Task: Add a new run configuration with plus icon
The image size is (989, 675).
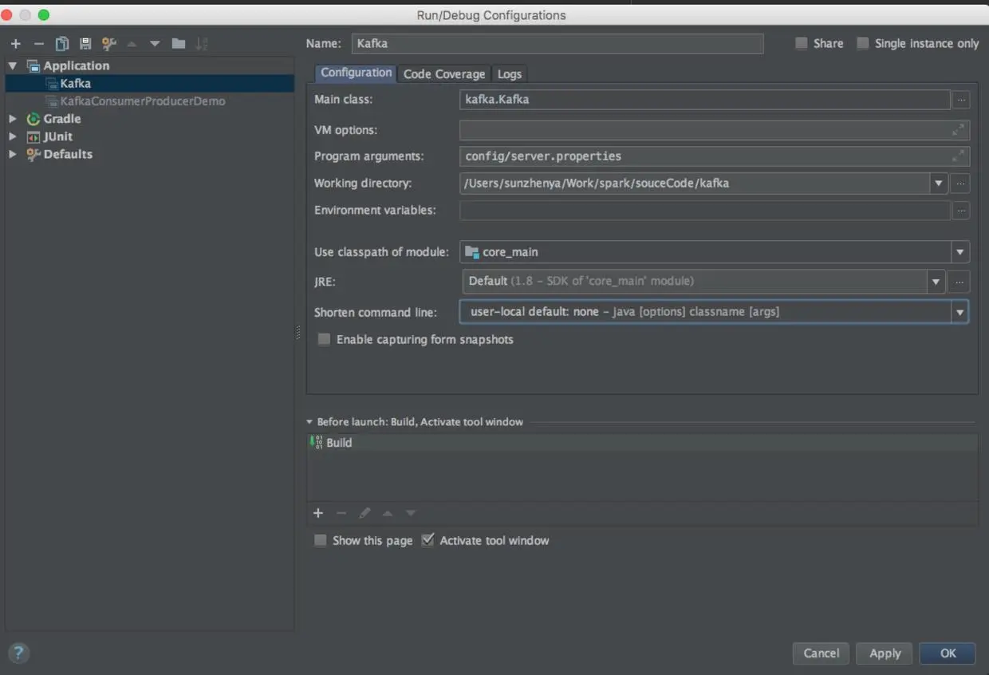Action: [x=15, y=44]
